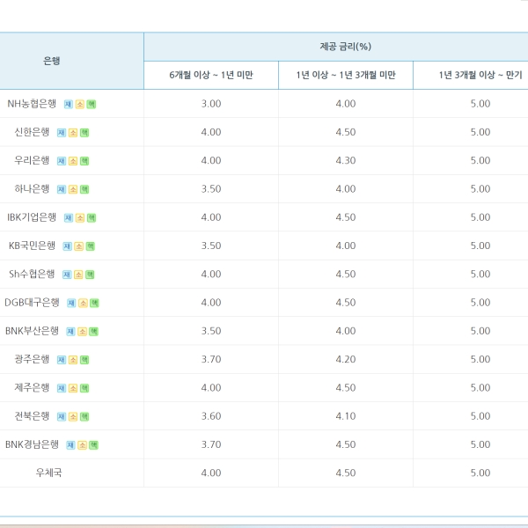Click blue 재 badge beside 우리은행
528x528 pixels.
click(x=62, y=161)
